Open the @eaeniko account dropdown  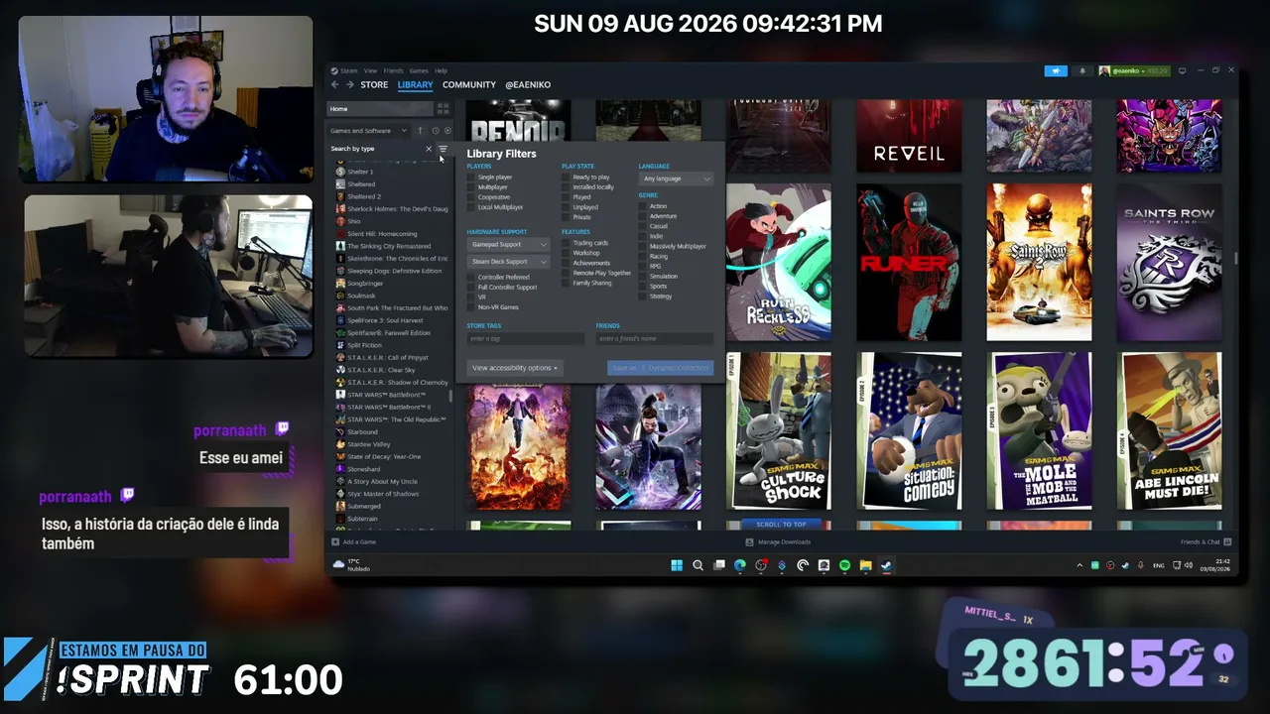tap(1134, 70)
